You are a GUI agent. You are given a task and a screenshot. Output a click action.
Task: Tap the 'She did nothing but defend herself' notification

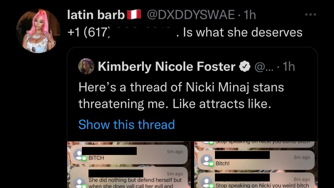click(x=129, y=178)
